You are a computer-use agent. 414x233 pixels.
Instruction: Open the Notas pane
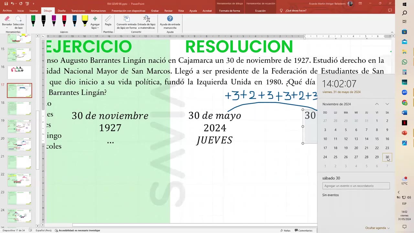pyautogui.click(x=285, y=230)
